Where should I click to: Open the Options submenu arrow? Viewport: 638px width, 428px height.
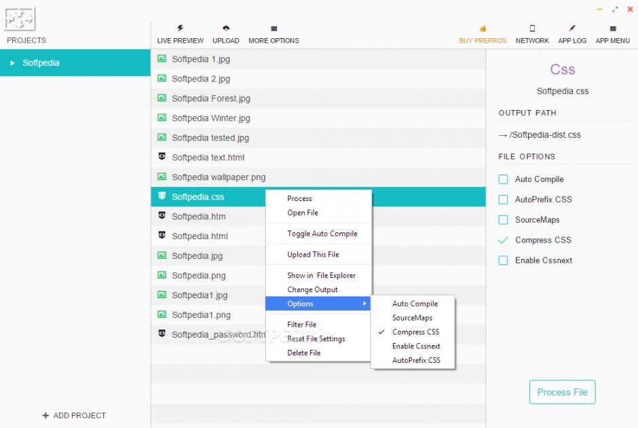coord(364,304)
